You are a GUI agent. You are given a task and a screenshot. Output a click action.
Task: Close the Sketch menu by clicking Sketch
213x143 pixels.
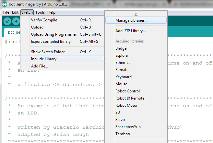pos(27,12)
